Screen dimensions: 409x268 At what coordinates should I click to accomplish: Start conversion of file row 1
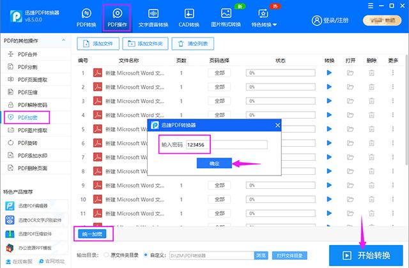click(x=329, y=73)
